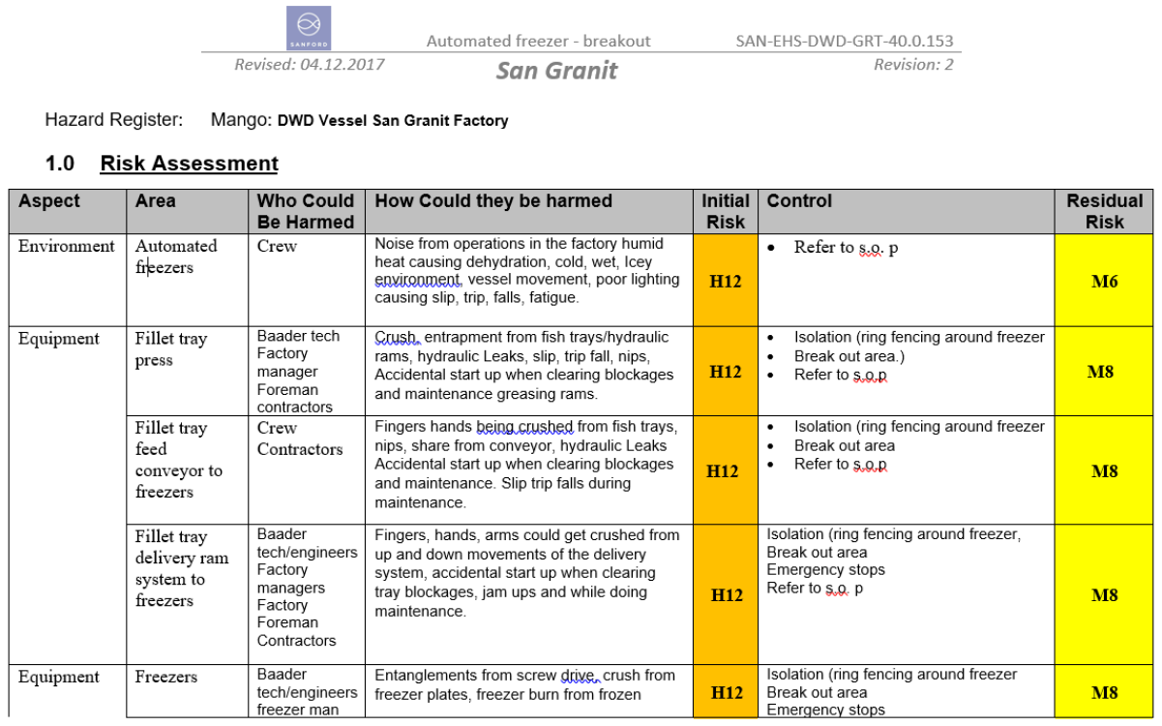Viewport: 1162px width, 726px height.
Task: Click the Fillet tray delivery ram system cell
Action: (x=182, y=568)
